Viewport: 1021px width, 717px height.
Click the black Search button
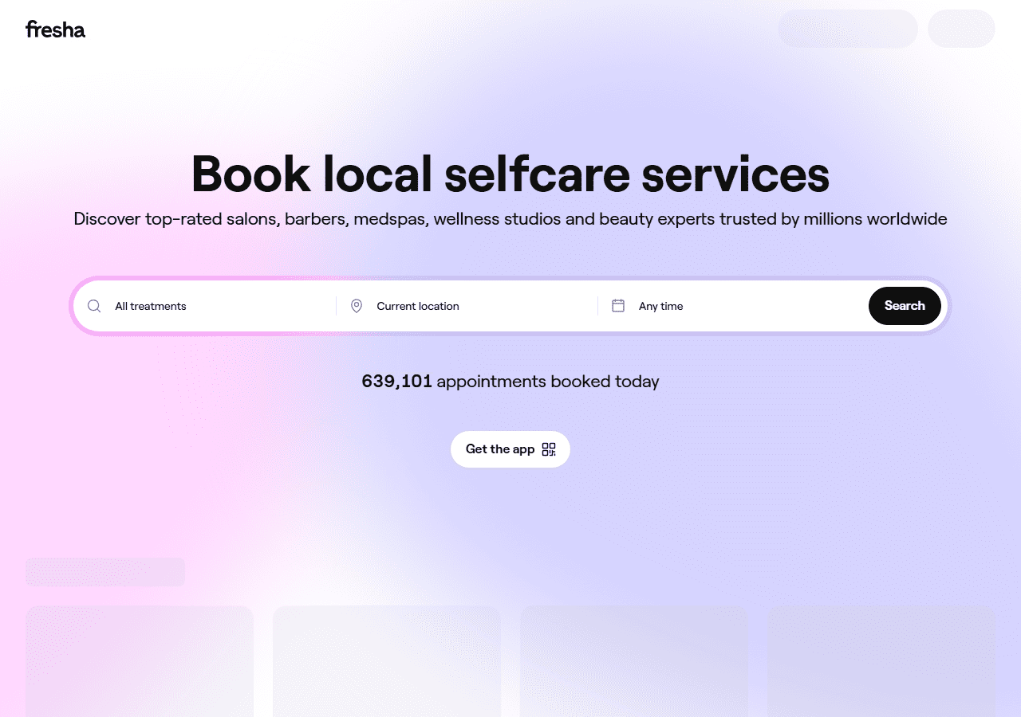point(905,306)
